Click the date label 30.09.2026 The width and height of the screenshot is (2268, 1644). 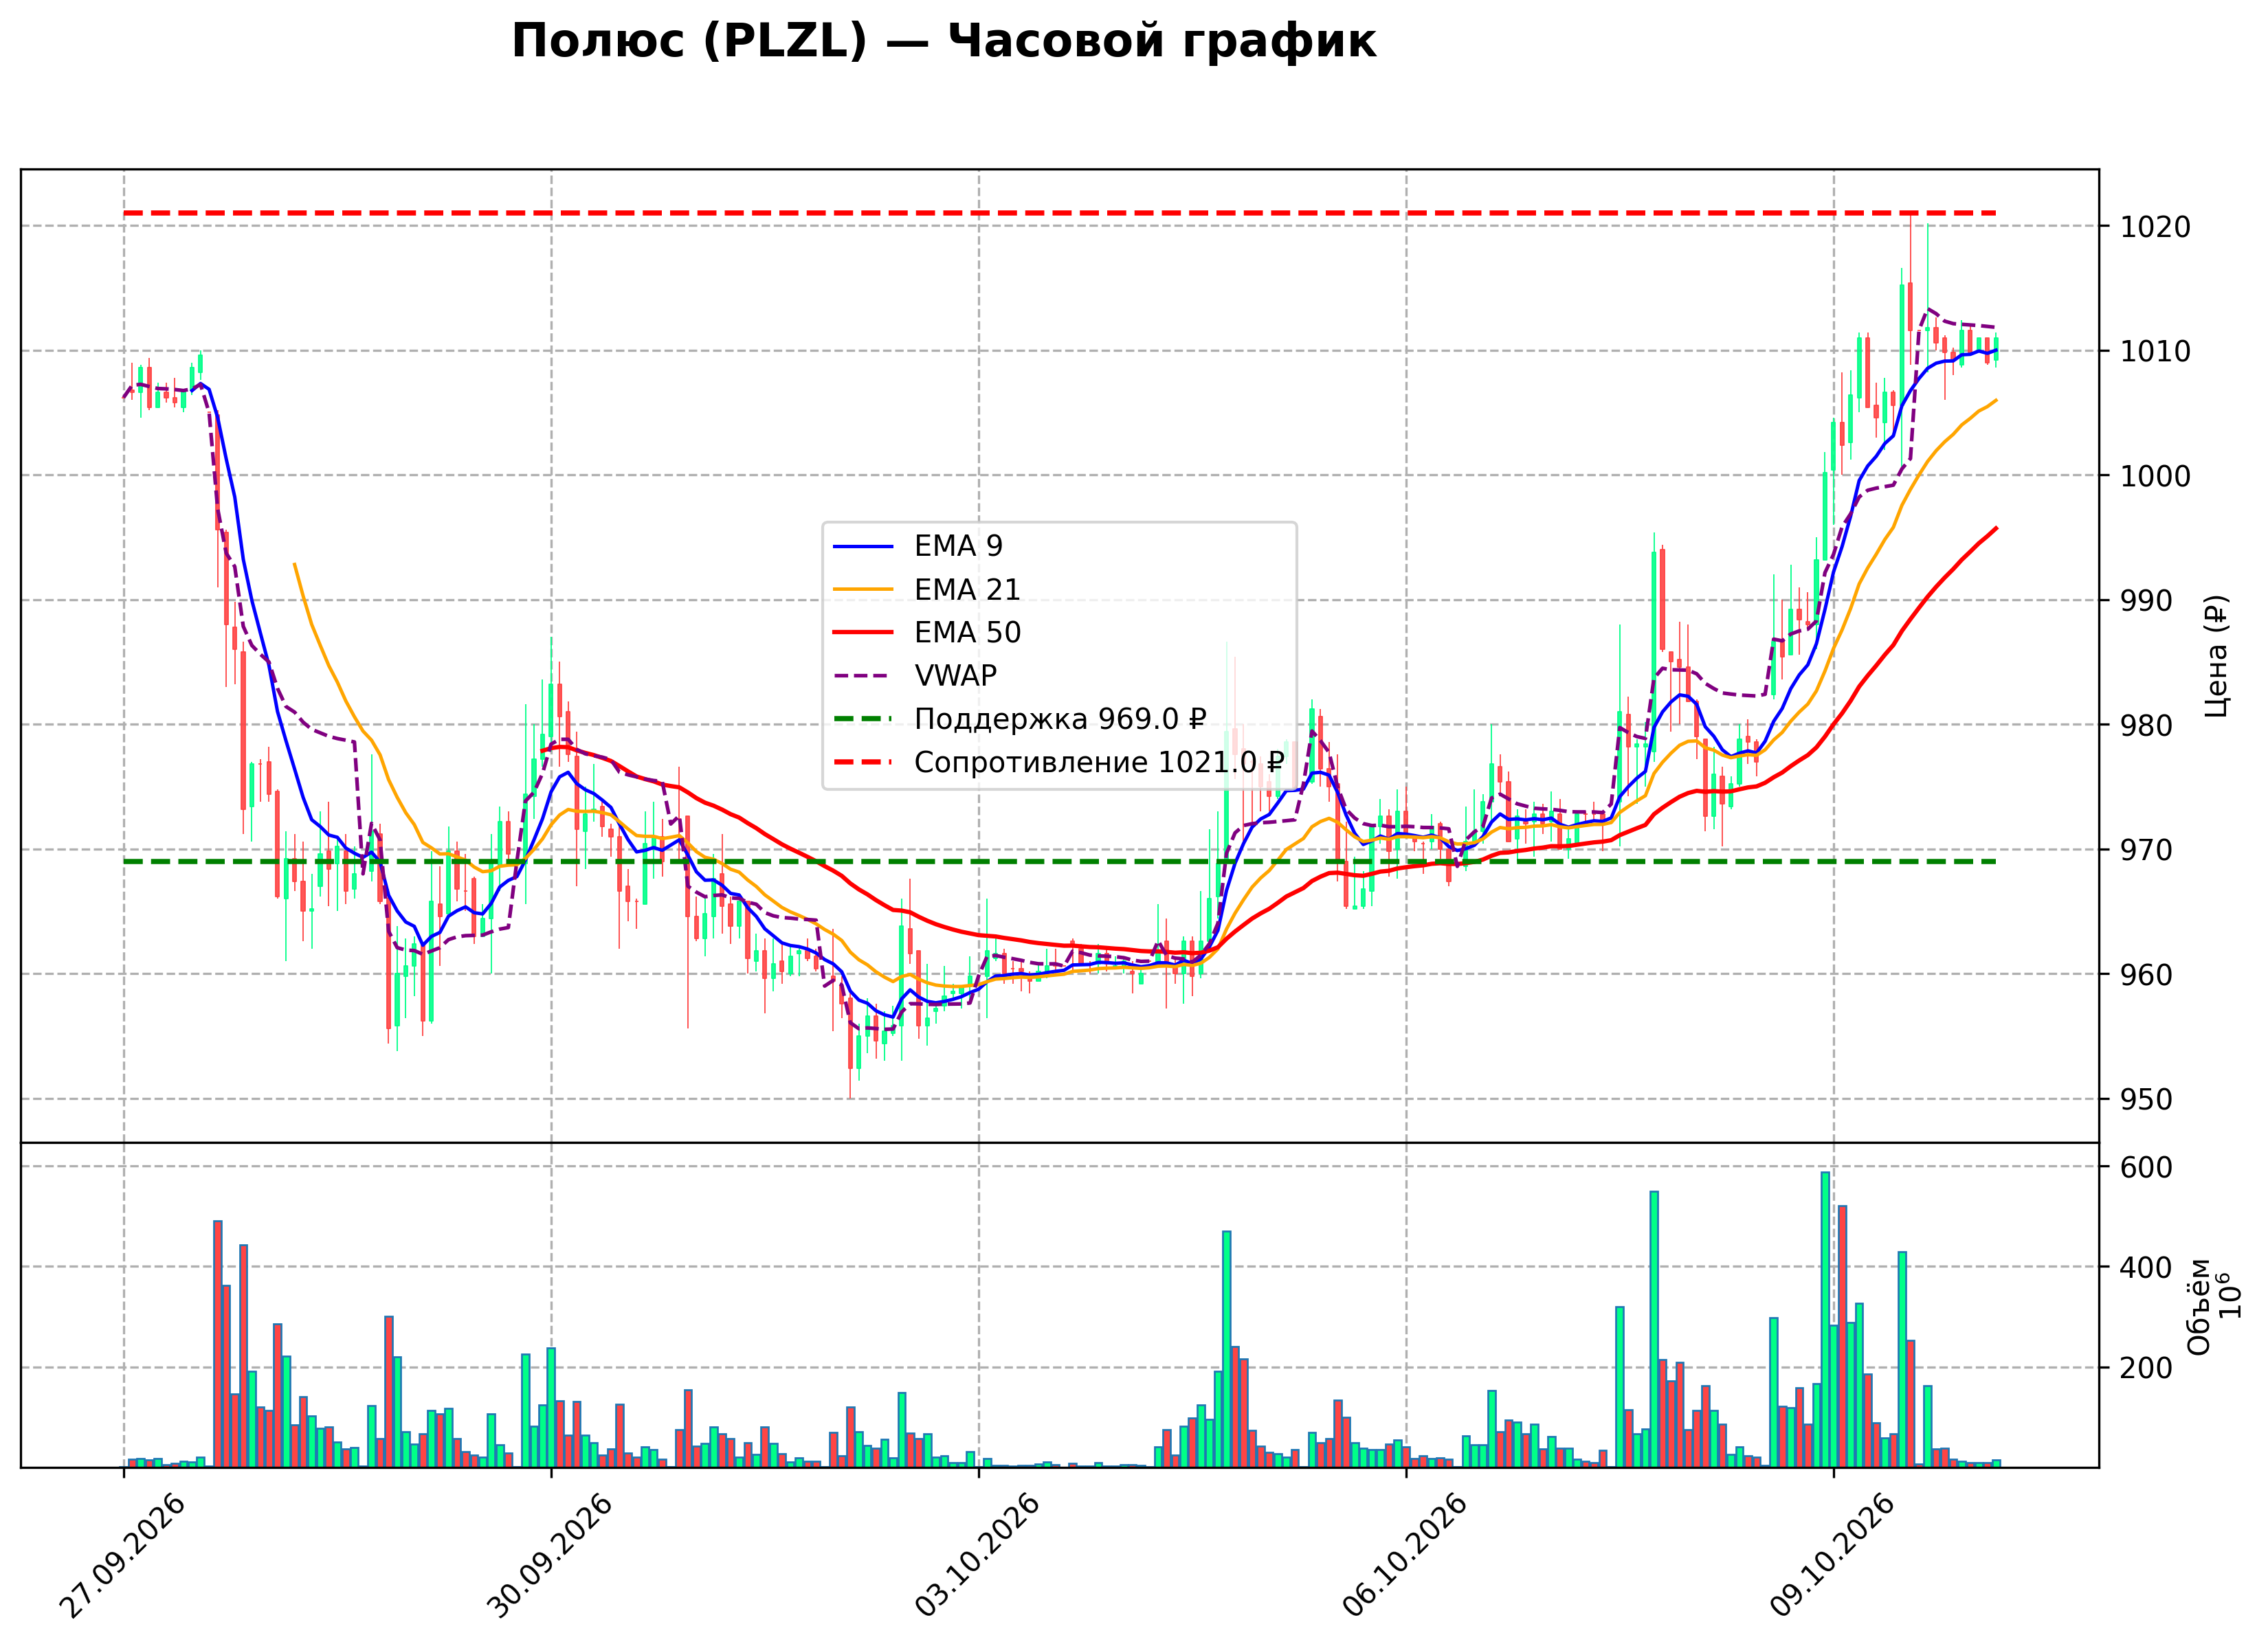pos(549,1556)
